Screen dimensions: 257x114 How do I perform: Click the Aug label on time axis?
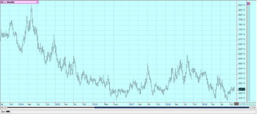click(116, 104)
